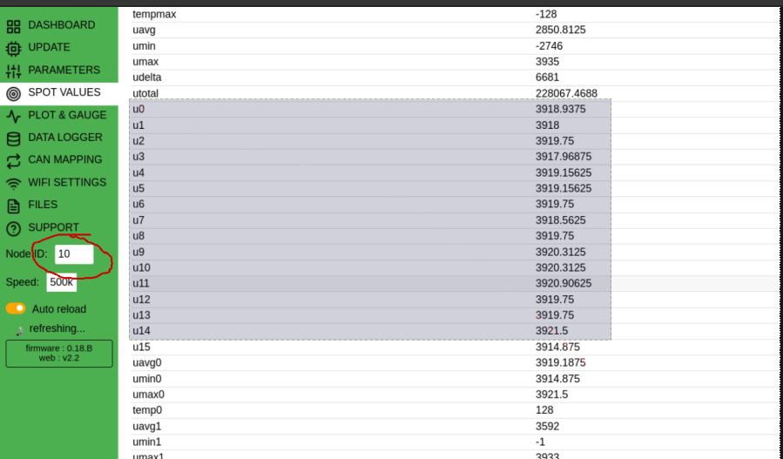Click the Plot & Gauge waveform icon

(13, 116)
